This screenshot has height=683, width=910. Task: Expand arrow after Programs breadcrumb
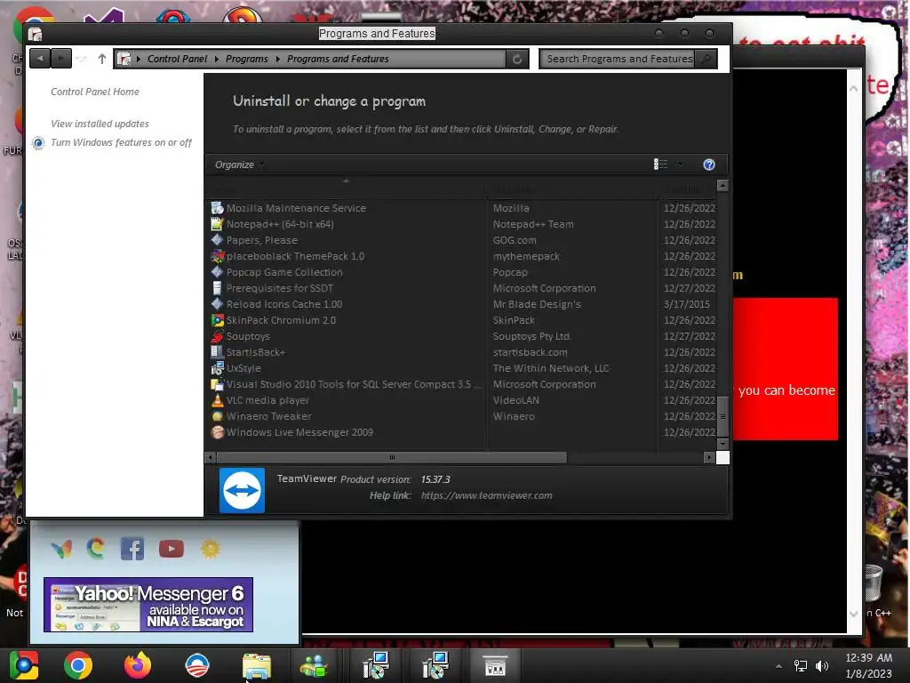tap(277, 59)
